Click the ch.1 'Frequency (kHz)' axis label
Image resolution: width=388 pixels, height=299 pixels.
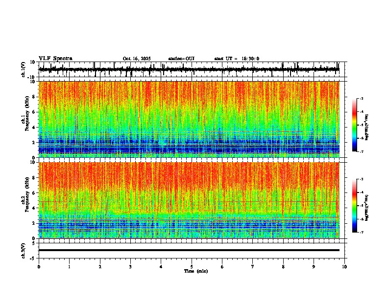pos(27,113)
